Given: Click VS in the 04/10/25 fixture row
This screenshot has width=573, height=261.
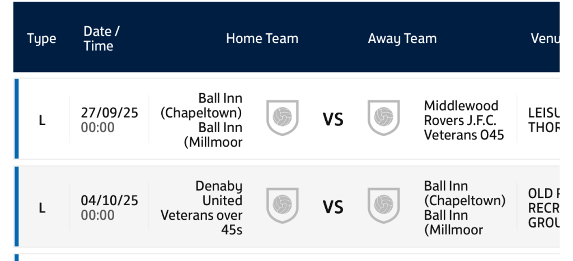Looking at the screenshot, I should (x=333, y=207).
